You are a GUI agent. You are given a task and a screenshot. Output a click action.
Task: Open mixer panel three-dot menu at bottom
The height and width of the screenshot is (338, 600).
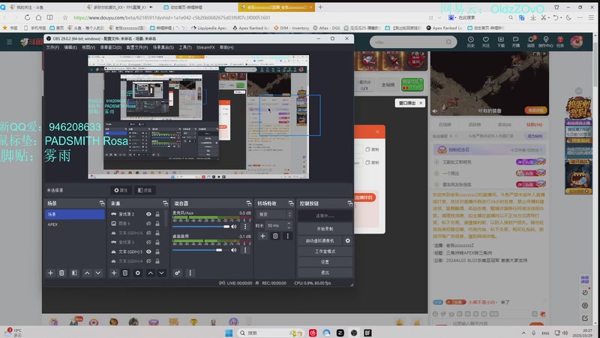190,273
